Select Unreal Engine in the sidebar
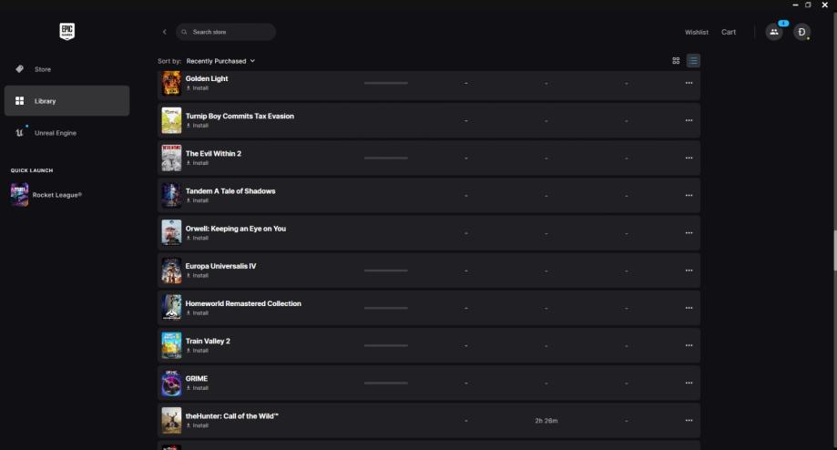Viewport: 837px width, 450px height. (55, 133)
